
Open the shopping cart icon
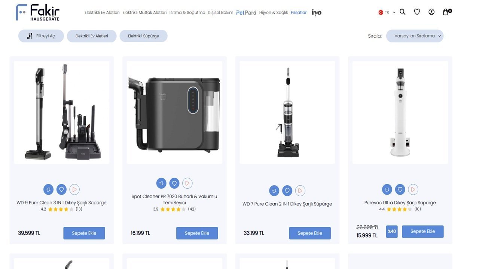point(446,12)
